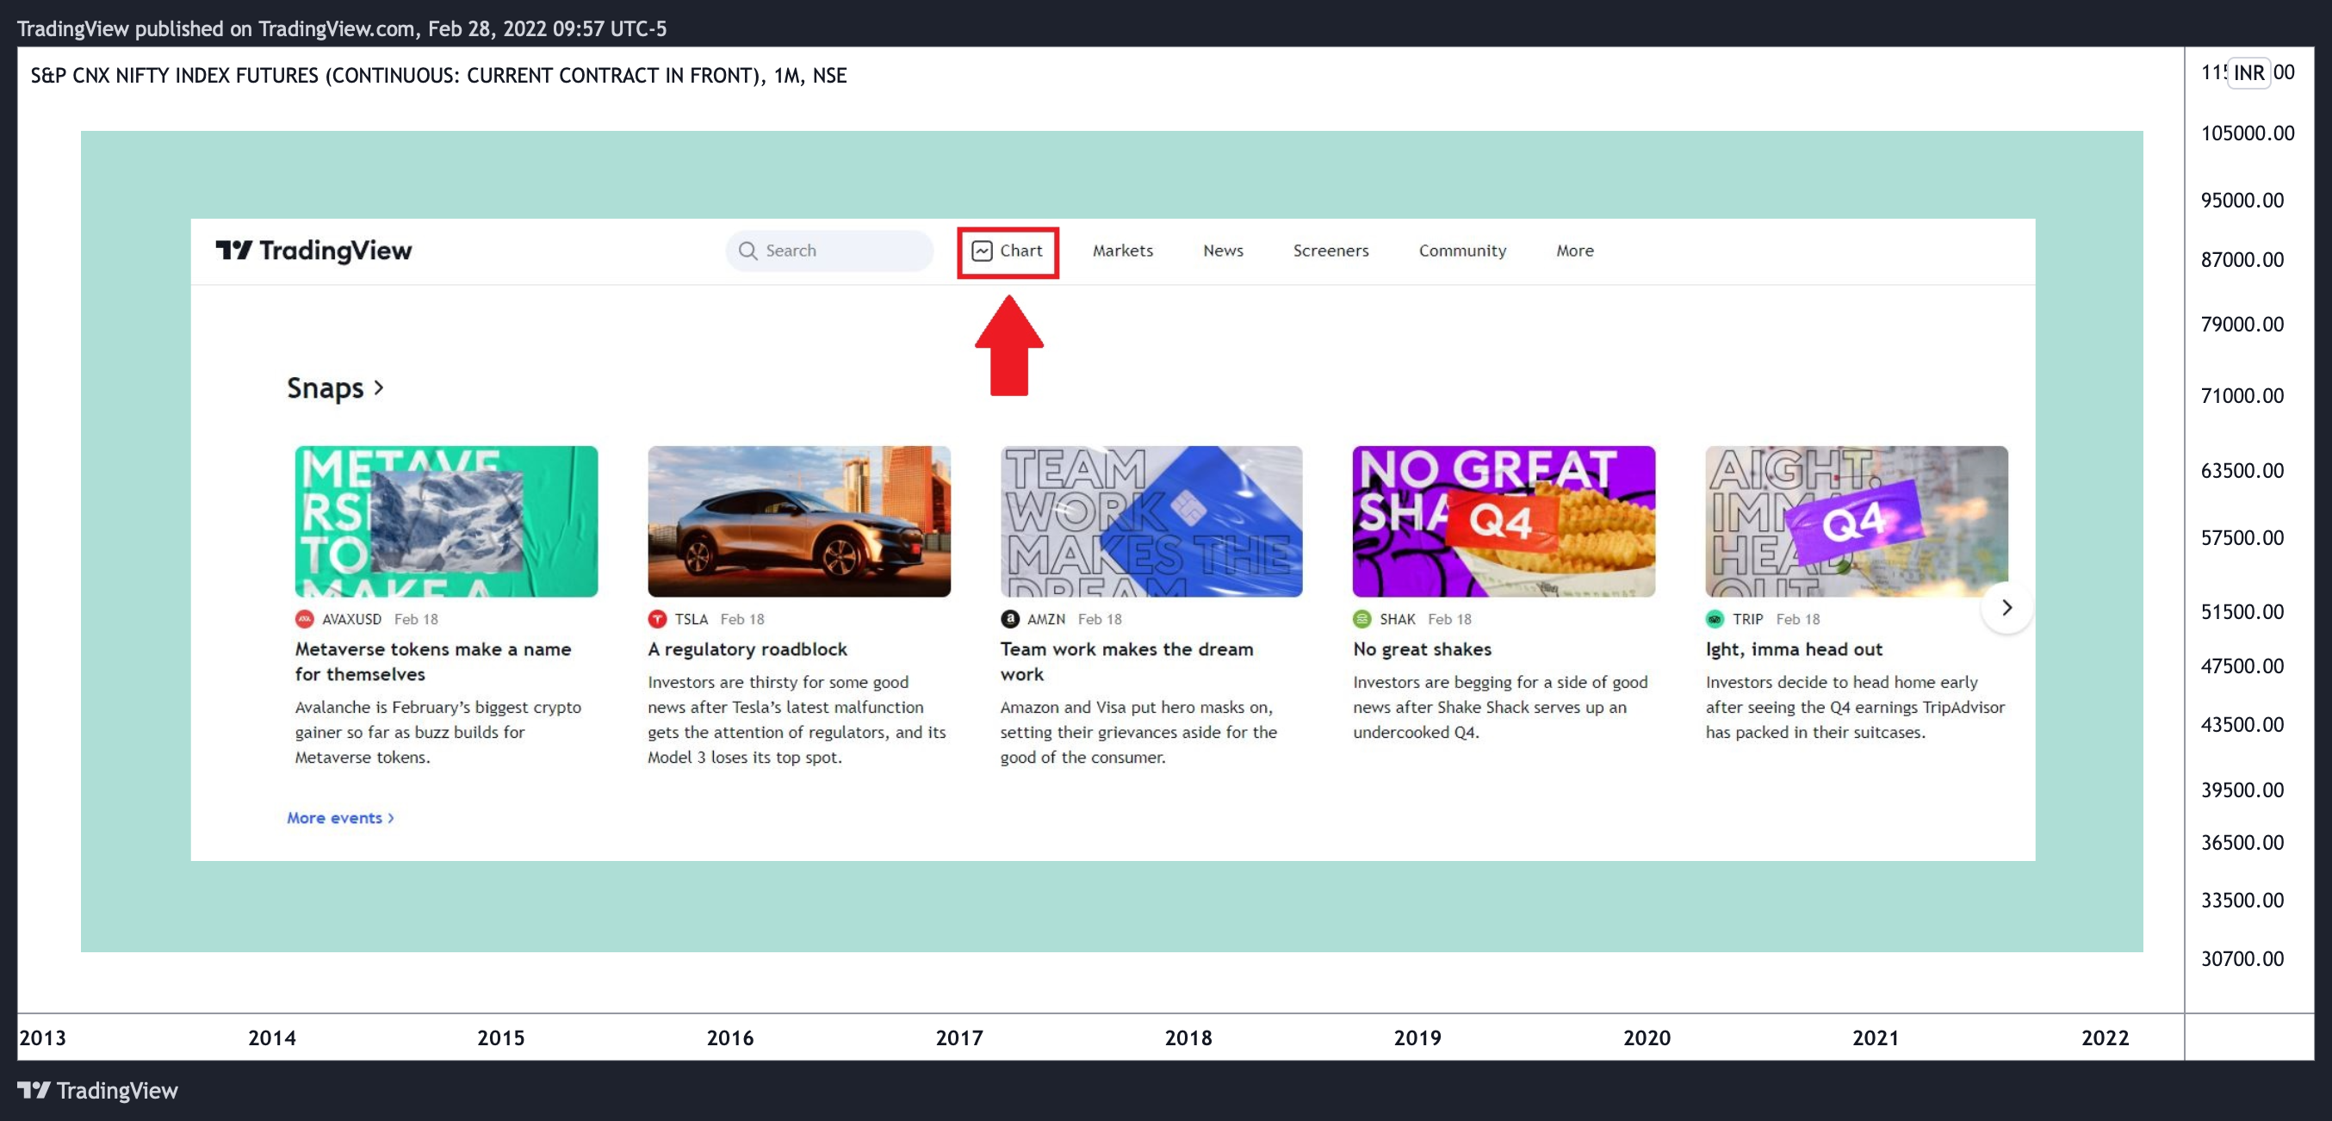
Task: Visit the Community menu
Action: coord(1462,251)
